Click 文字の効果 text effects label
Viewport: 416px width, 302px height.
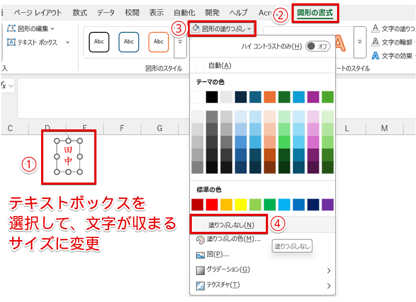397,56
